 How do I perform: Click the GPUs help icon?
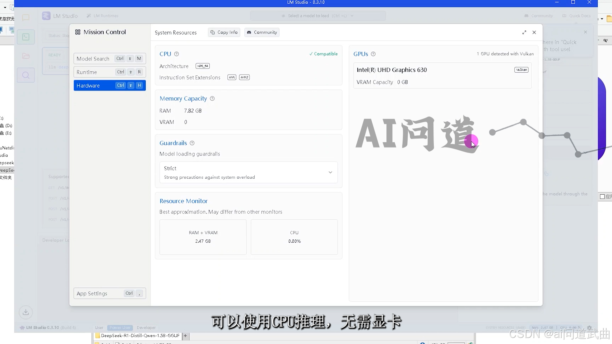373,54
